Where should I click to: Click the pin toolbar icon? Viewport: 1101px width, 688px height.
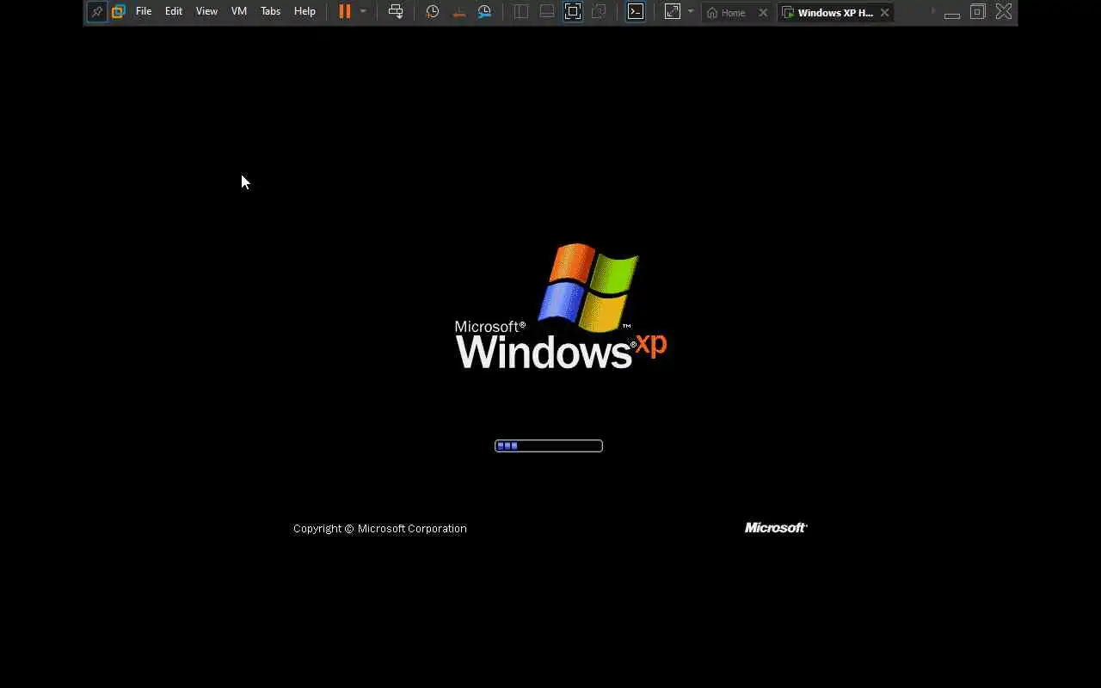(x=97, y=12)
